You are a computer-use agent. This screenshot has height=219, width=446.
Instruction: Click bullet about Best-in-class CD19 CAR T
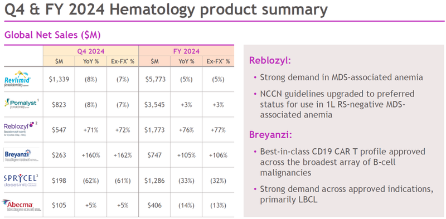(340, 162)
